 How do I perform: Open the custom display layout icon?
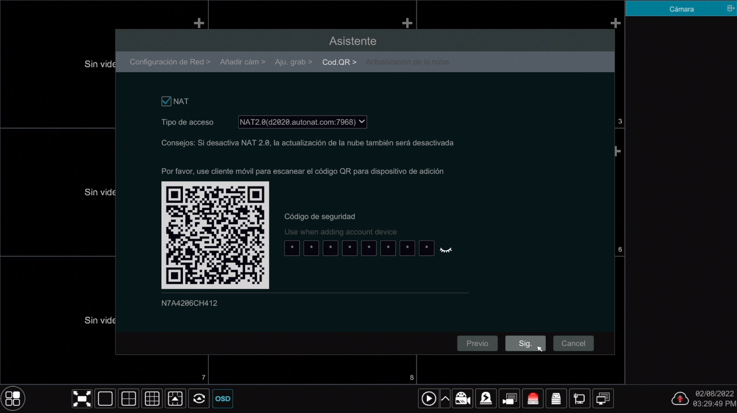(175, 399)
